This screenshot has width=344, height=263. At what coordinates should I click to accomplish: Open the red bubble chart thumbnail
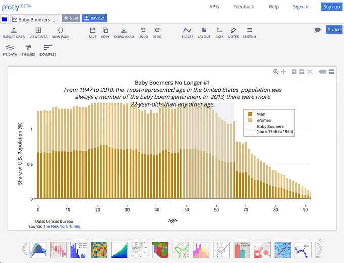pyautogui.click(x=262, y=250)
